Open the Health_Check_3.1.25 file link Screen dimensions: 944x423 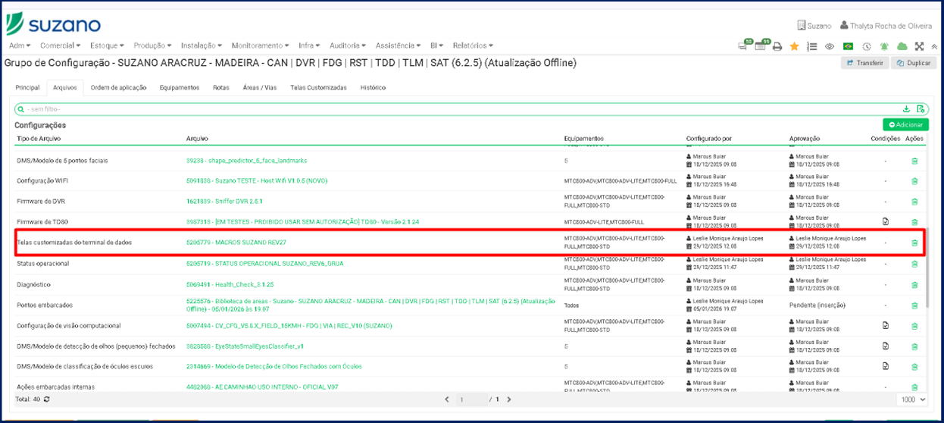click(230, 284)
